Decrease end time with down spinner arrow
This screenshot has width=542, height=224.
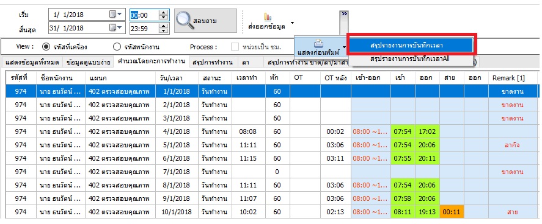coord(163,31)
